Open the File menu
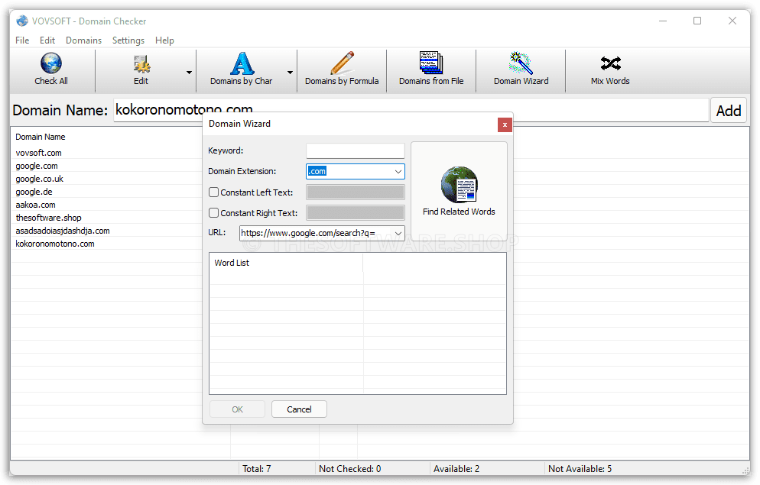This screenshot has width=760, height=485. [22, 40]
